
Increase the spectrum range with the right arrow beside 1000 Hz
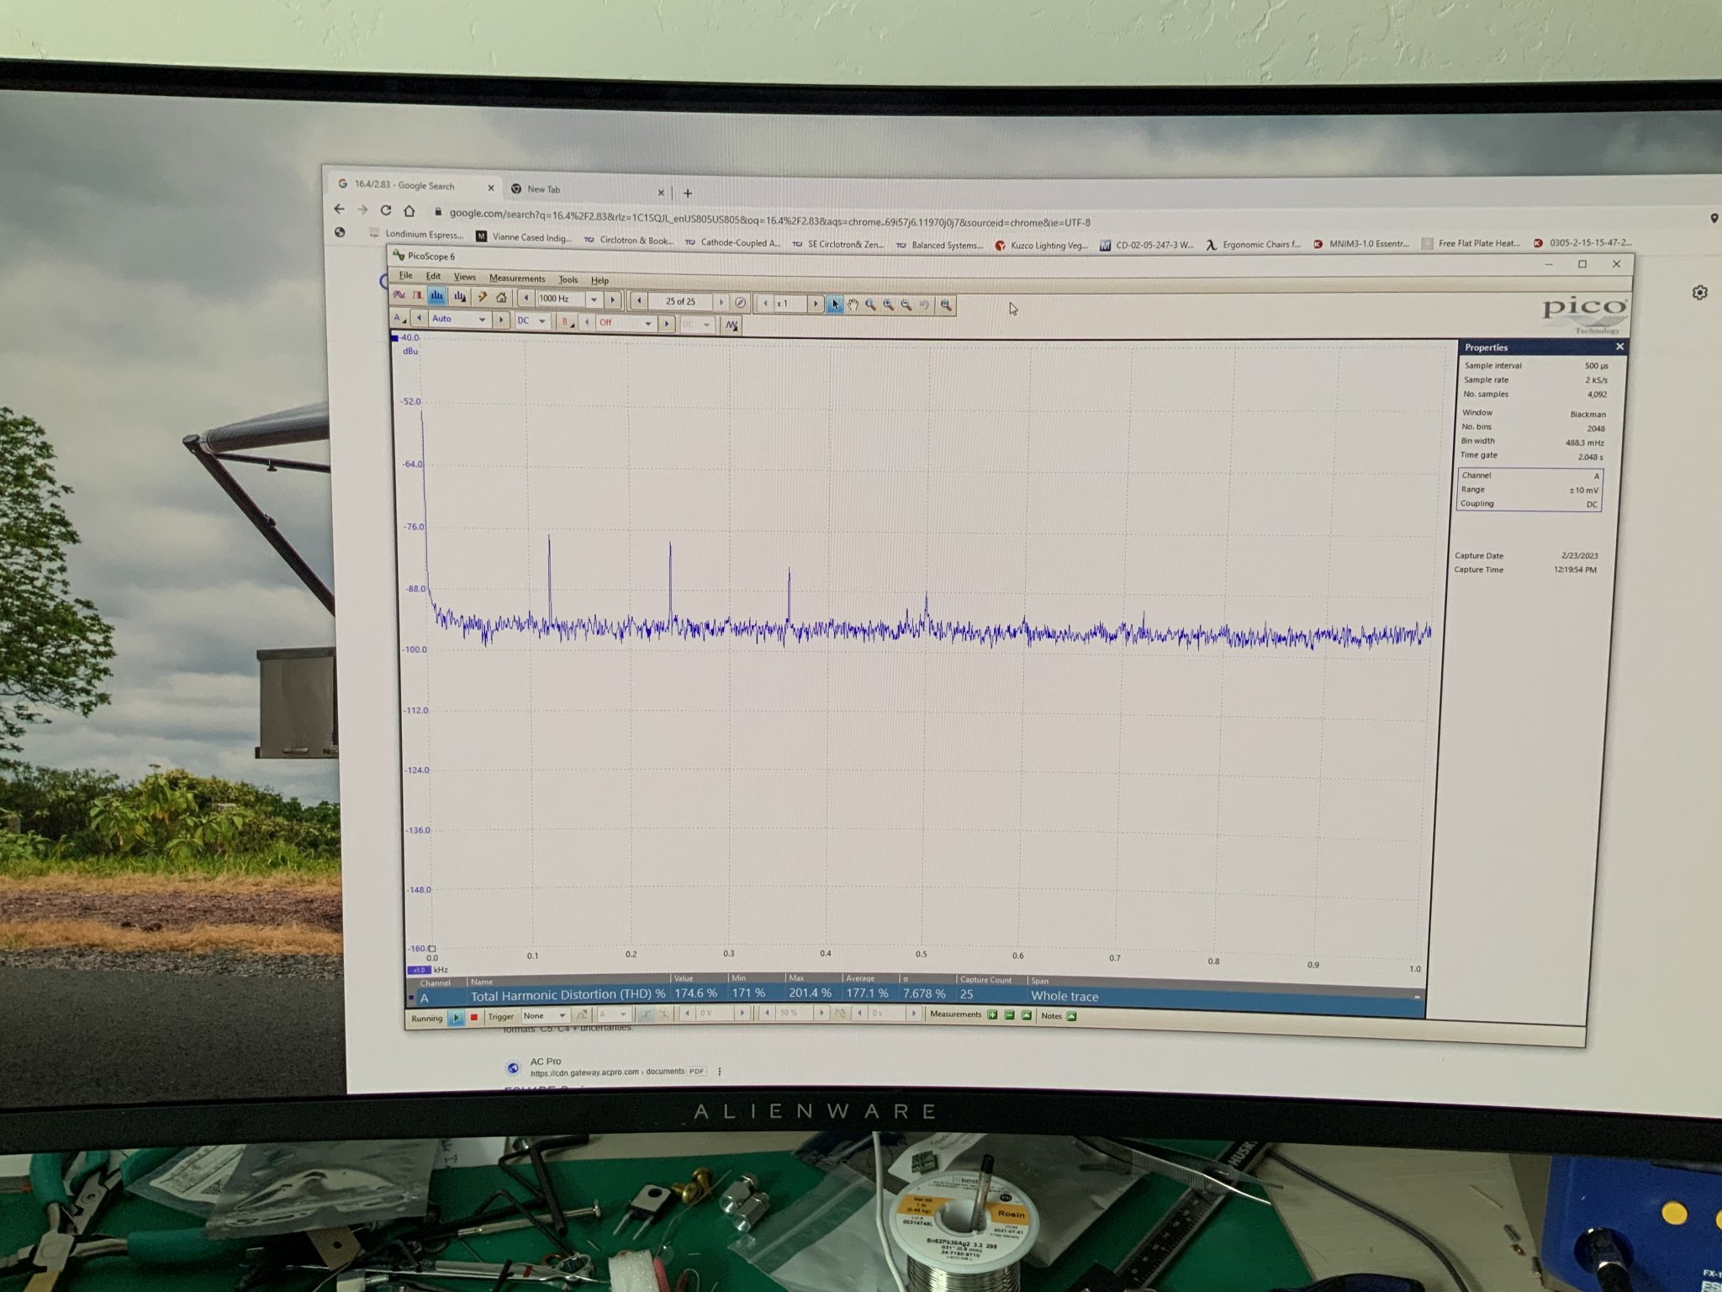pos(612,299)
